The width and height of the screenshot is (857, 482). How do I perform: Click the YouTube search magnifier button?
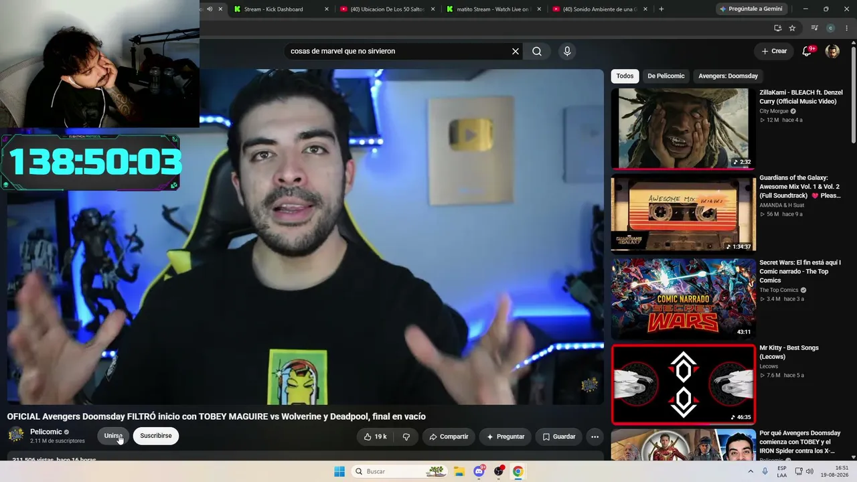pyautogui.click(x=537, y=52)
